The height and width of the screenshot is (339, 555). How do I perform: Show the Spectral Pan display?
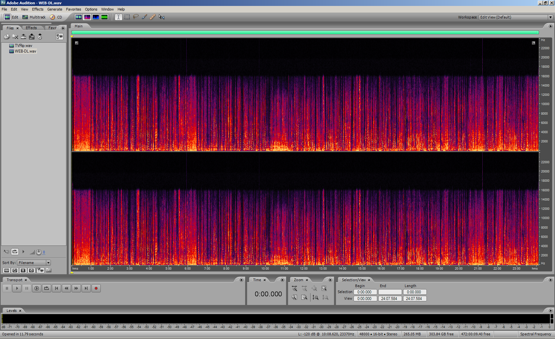tap(96, 17)
